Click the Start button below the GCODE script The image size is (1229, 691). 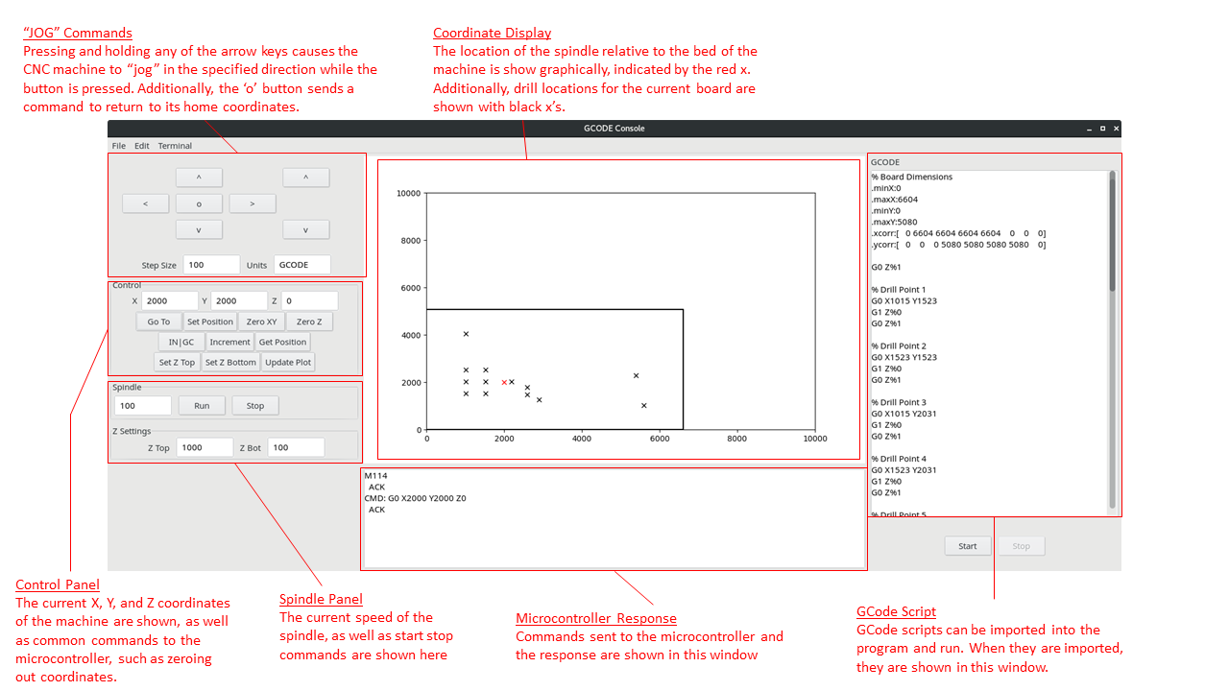click(x=968, y=546)
